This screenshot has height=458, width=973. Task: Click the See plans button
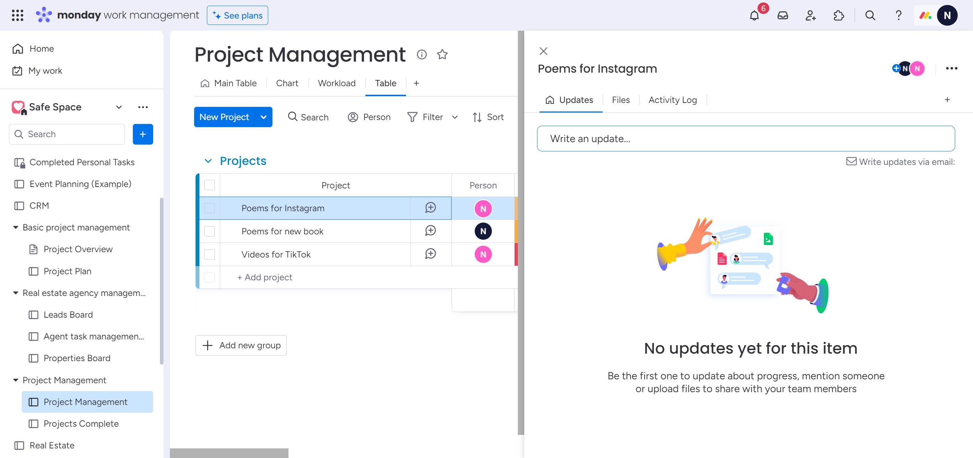tap(237, 15)
